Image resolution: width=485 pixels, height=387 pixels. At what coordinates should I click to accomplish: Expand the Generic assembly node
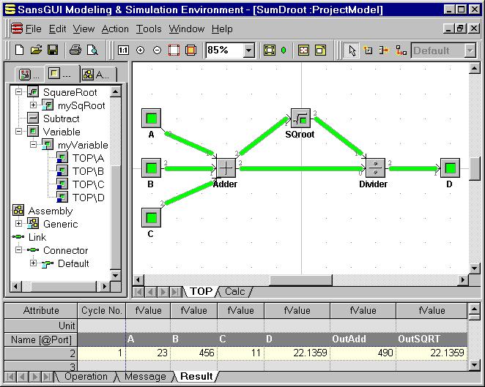19,224
